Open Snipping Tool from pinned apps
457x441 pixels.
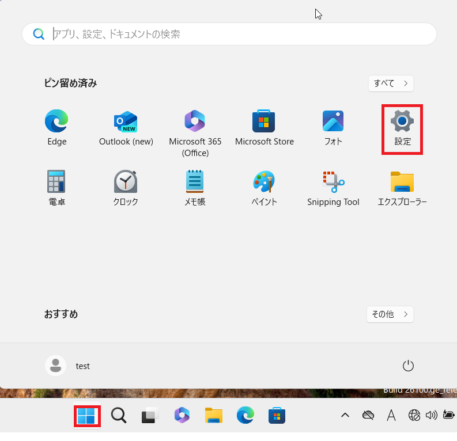click(x=333, y=188)
